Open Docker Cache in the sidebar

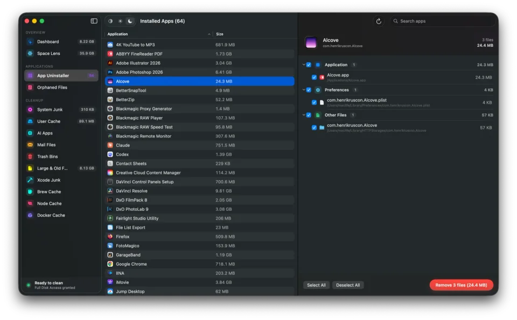coord(61,215)
